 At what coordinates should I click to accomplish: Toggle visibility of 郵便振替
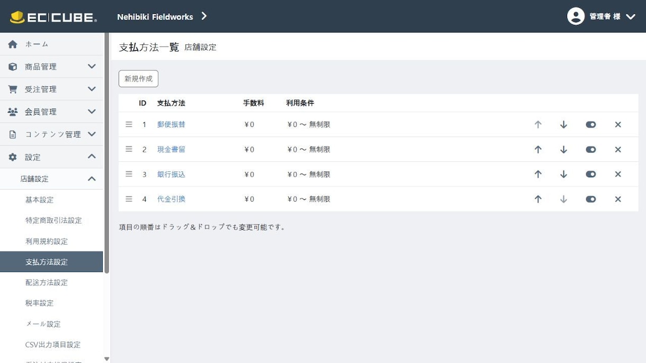tap(591, 125)
